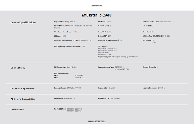Select the Connectivity section heading
This screenshot has height=124, width=194.
18,68
